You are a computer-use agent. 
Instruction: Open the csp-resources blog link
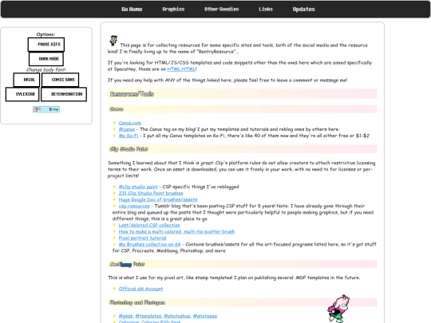[134, 206]
